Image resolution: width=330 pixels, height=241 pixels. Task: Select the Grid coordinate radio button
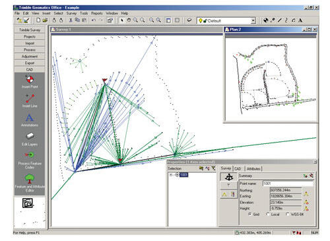[250, 214]
